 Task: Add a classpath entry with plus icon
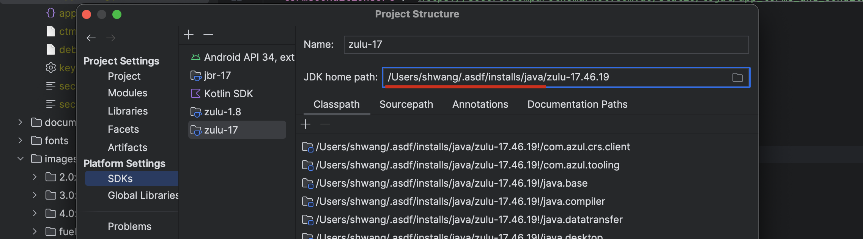tap(306, 124)
